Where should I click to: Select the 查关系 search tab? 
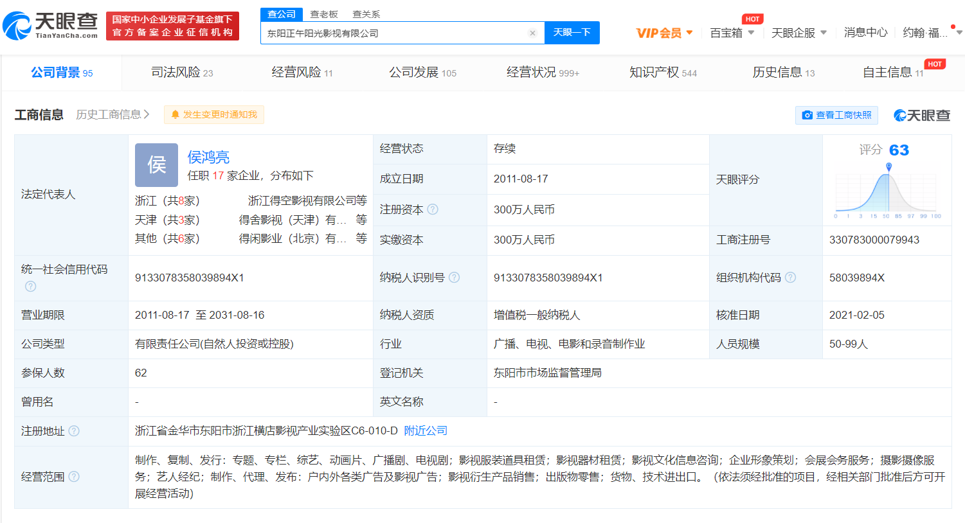(x=366, y=14)
